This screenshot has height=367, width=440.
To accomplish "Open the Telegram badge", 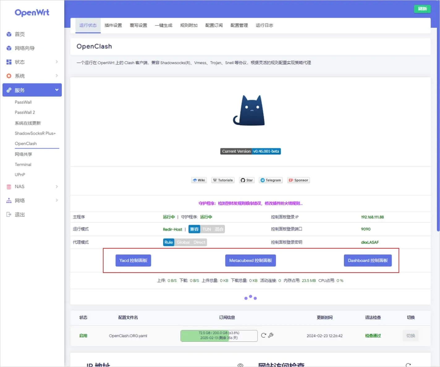I will (x=271, y=180).
